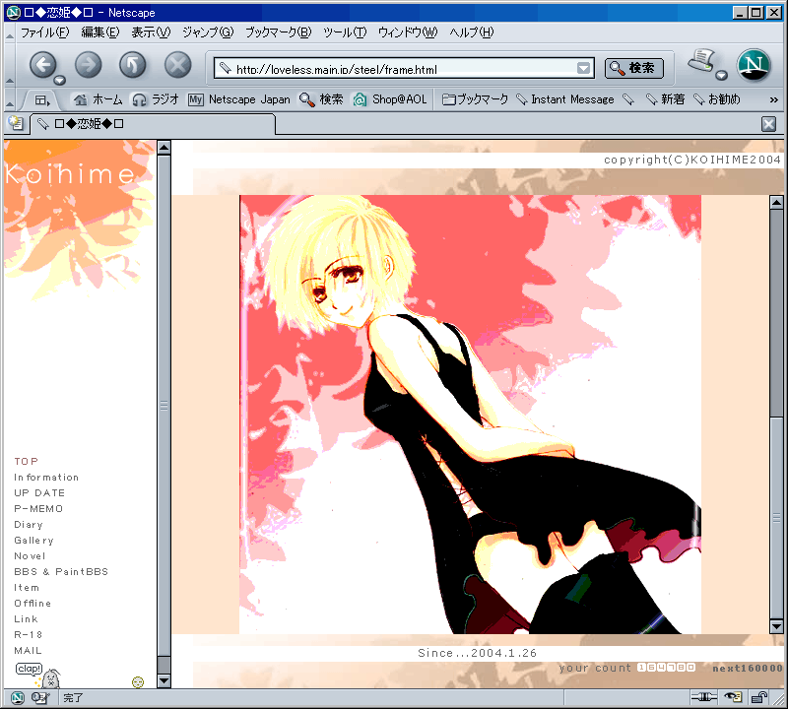Click the ホーム home bookmark button

(x=98, y=99)
